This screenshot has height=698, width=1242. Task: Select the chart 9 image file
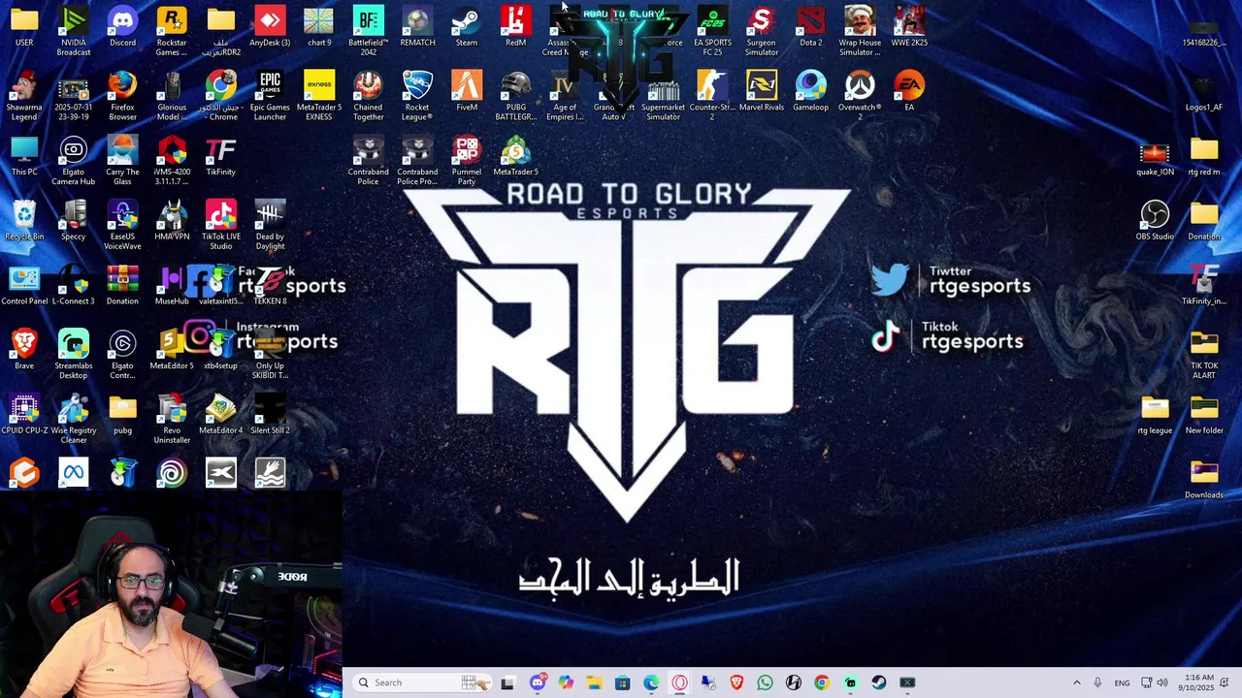pos(319,26)
